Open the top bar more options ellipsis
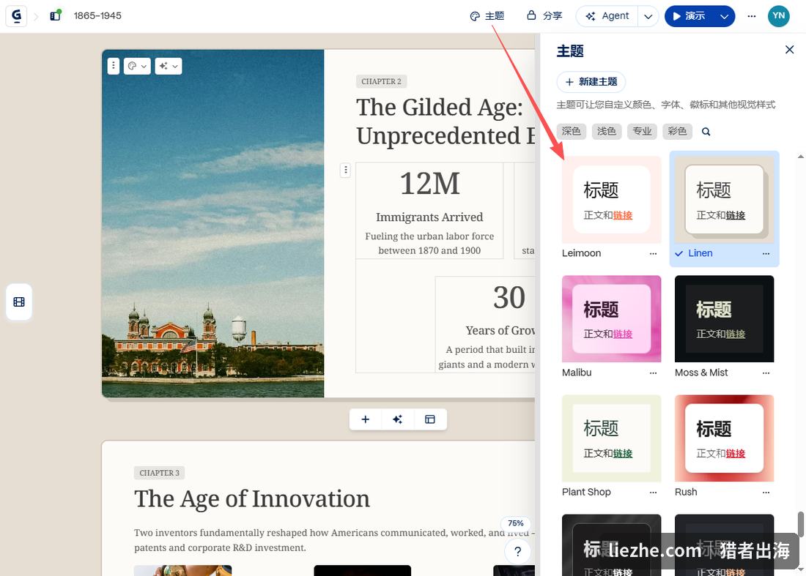Screen dimensions: 806x576 752,16
